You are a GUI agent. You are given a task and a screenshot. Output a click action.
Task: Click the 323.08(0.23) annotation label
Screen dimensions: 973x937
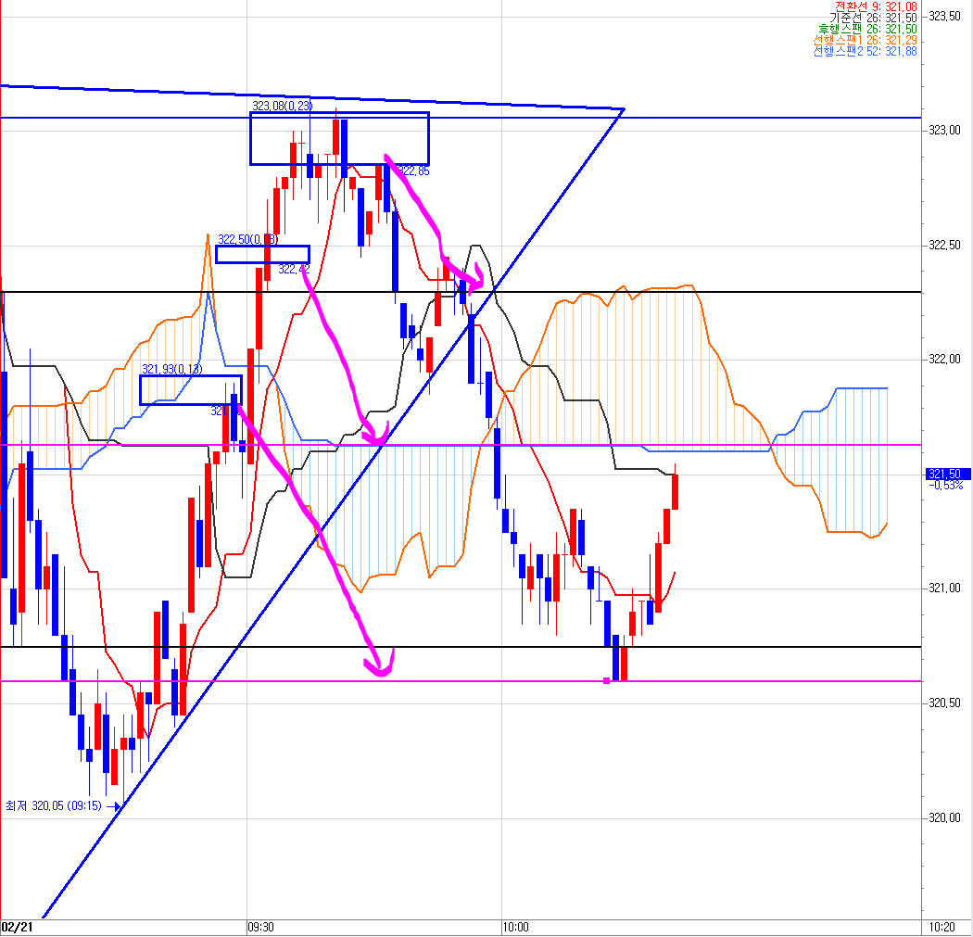pos(283,106)
